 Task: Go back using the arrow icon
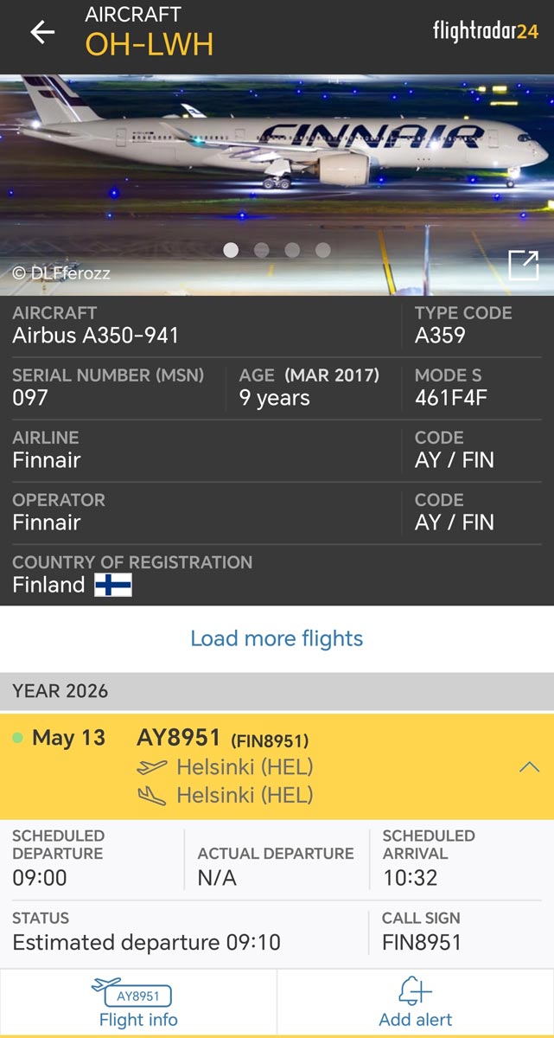[42, 32]
